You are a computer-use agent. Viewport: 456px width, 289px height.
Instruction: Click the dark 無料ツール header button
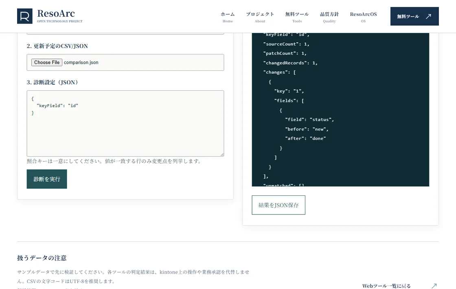[x=414, y=16]
